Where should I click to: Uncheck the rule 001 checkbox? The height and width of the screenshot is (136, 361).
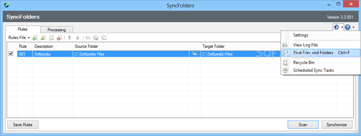11,54
